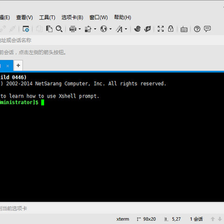
Task: Open the 选项卡(B) menu
Action: (72, 17)
